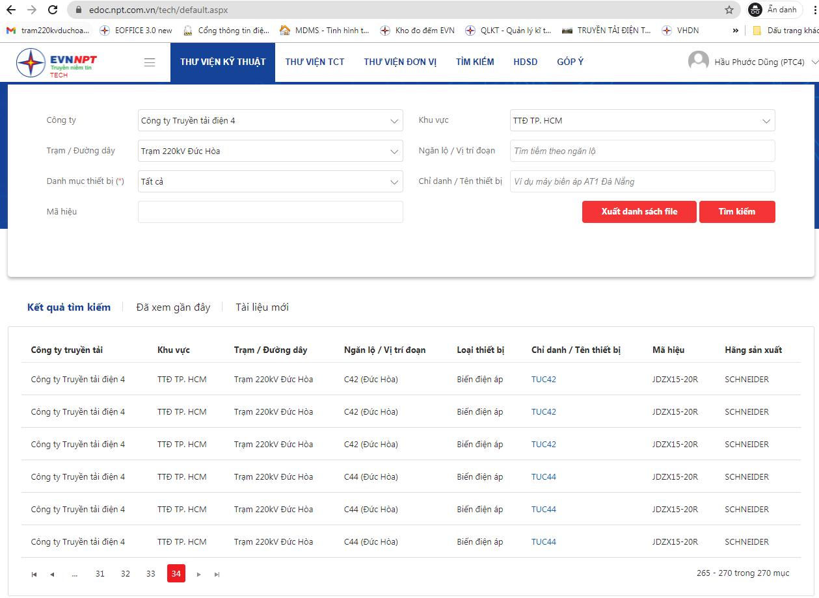This screenshot has height=598, width=819.
Task: Switch to Đã xem gần đây tab
Action: pyautogui.click(x=173, y=307)
